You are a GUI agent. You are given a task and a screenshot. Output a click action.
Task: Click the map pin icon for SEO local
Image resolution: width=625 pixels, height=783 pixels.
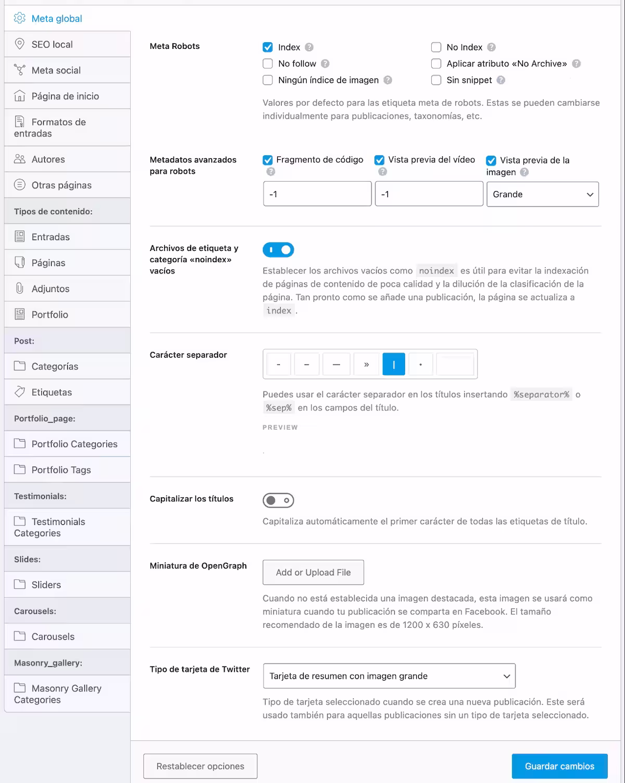19,44
